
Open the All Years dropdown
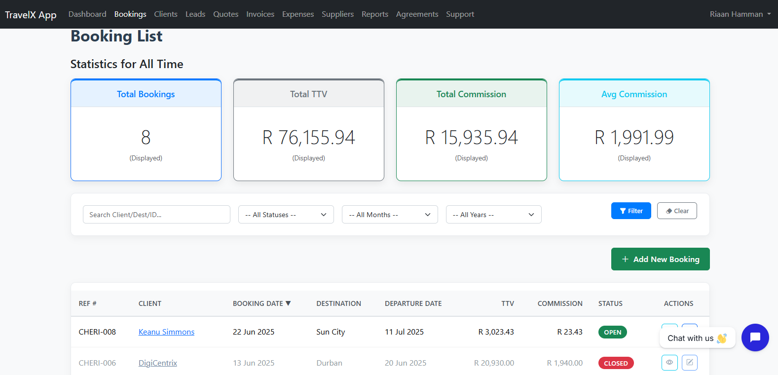click(x=493, y=215)
